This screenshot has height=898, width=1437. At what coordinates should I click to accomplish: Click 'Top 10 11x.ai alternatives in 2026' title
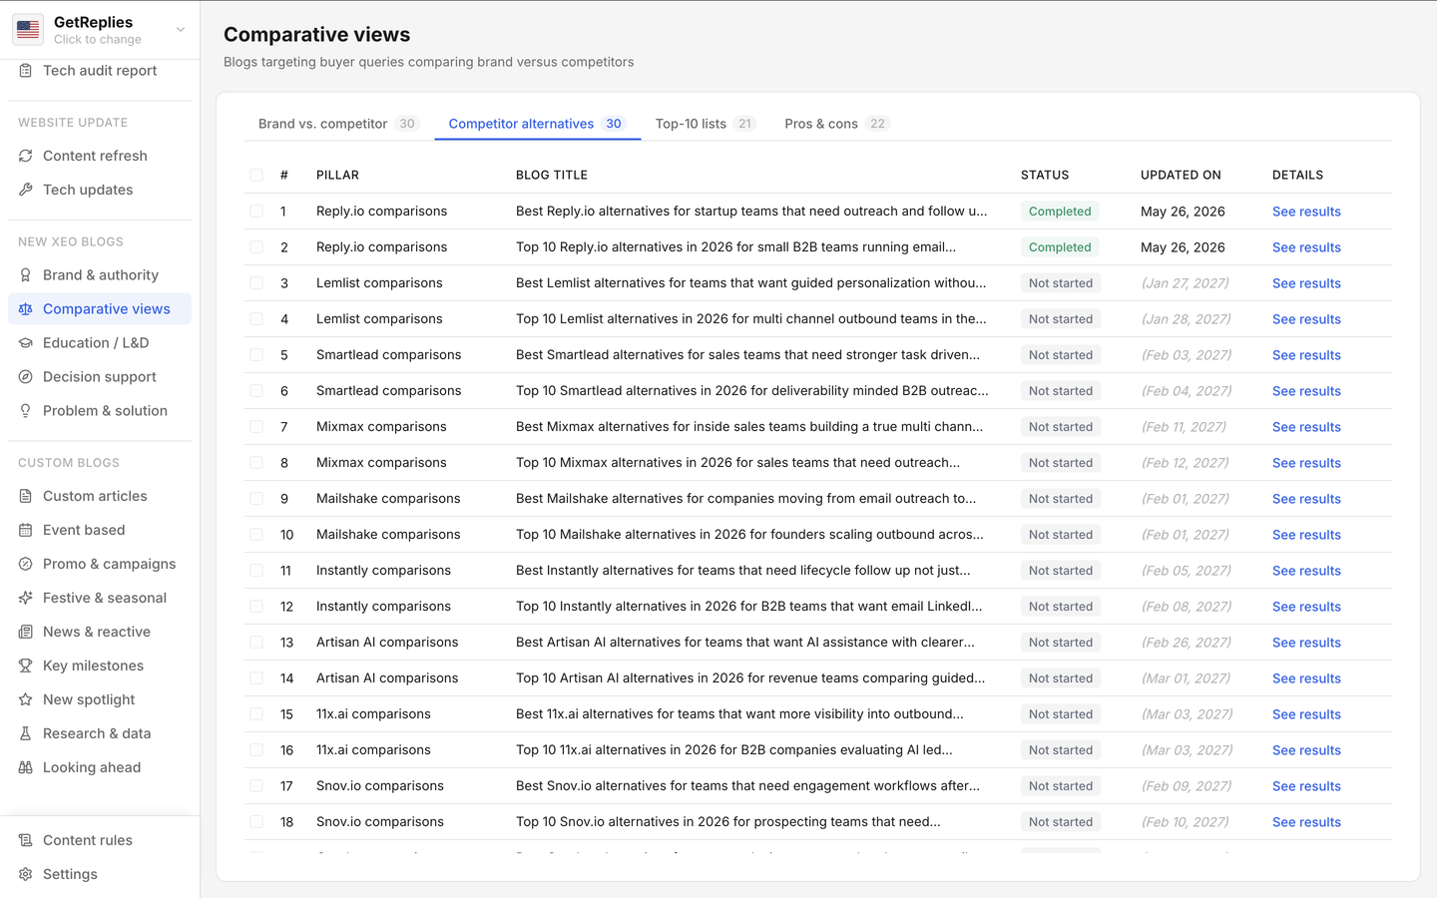click(x=734, y=750)
